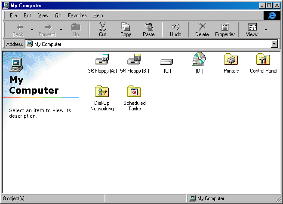
Task: Expand the Forward history dropdown arrow
Action: (x=61, y=30)
